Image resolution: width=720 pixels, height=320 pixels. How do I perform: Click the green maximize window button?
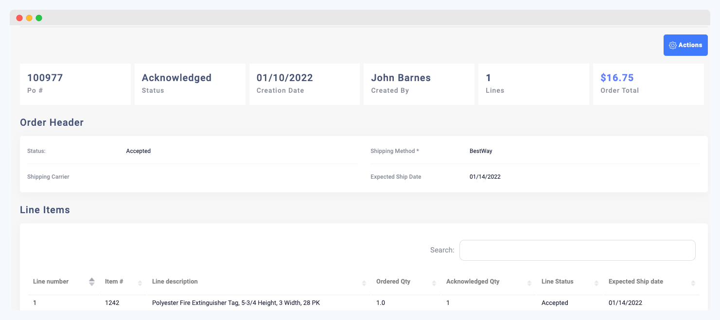point(38,17)
